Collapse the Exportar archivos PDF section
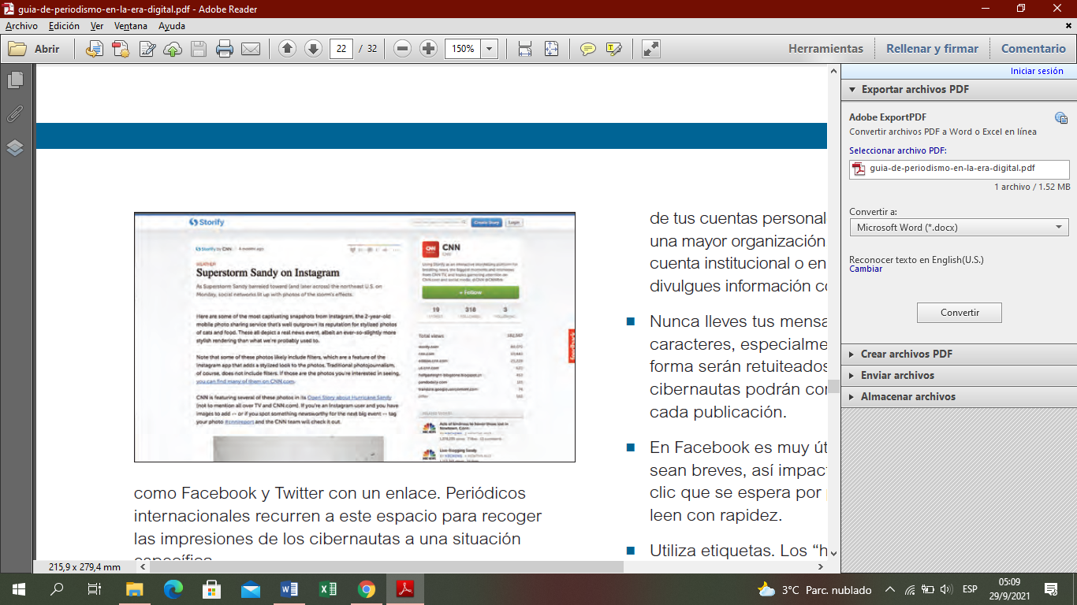 coord(959,89)
